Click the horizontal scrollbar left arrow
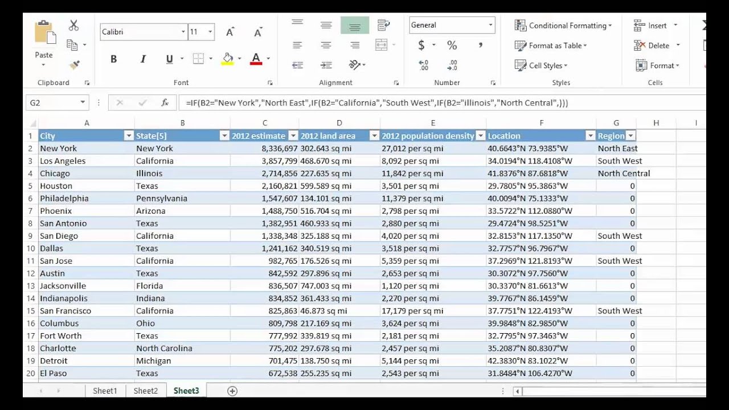729x410 pixels. click(x=517, y=391)
